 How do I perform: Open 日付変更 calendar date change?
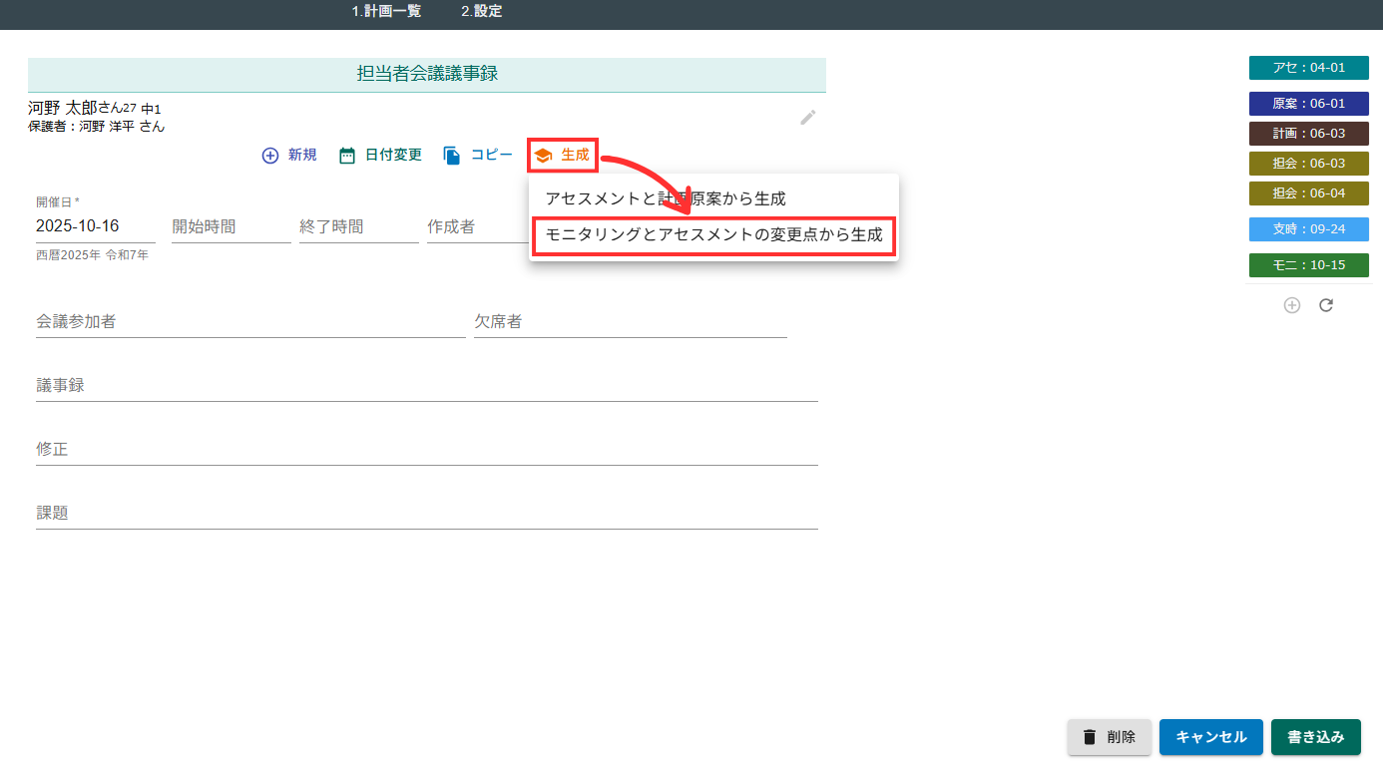point(380,156)
